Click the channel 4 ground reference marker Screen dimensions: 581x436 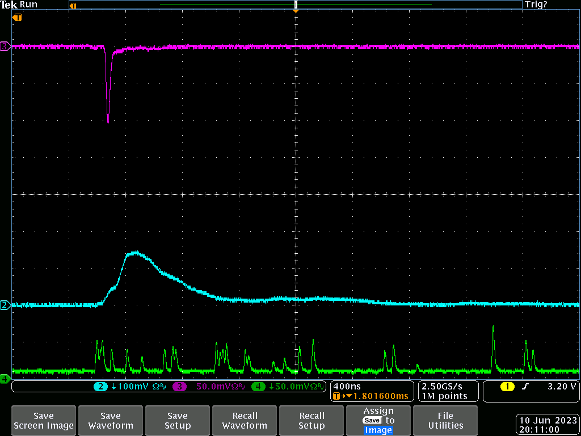(x=6, y=378)
